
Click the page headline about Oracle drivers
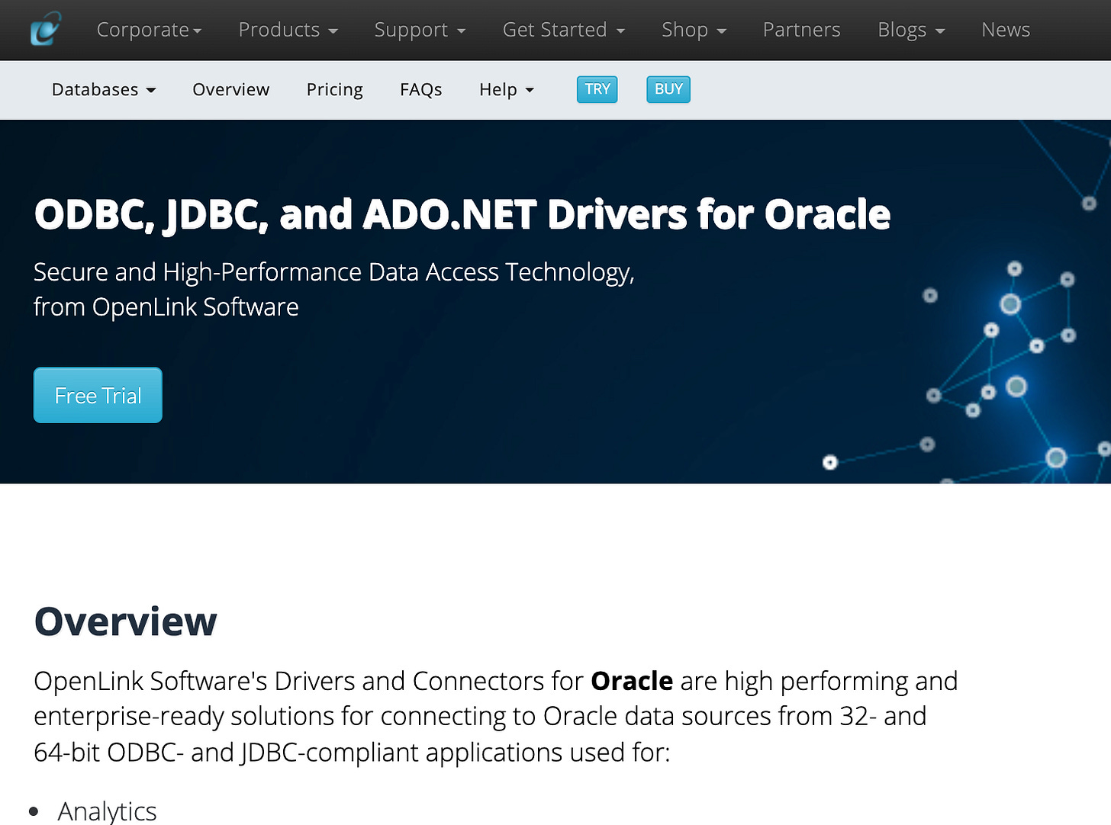pos(462,214)
